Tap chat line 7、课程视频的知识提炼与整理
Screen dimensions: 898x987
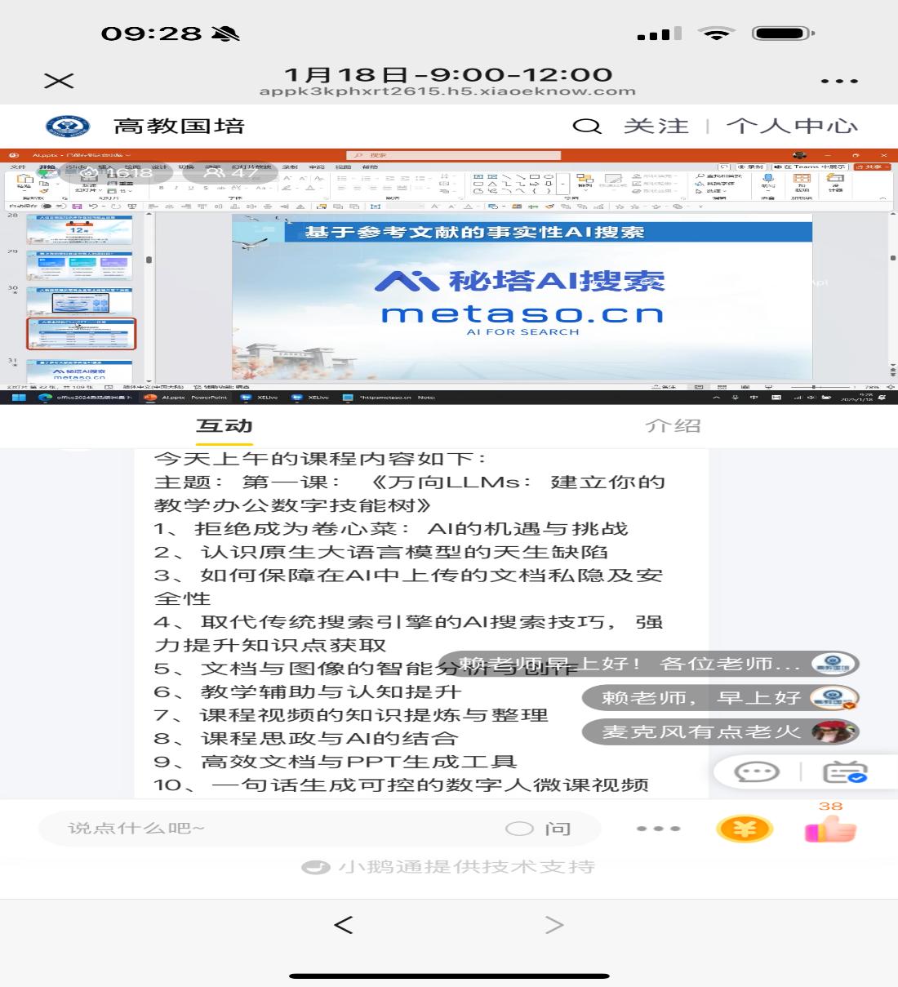point(351,715)
